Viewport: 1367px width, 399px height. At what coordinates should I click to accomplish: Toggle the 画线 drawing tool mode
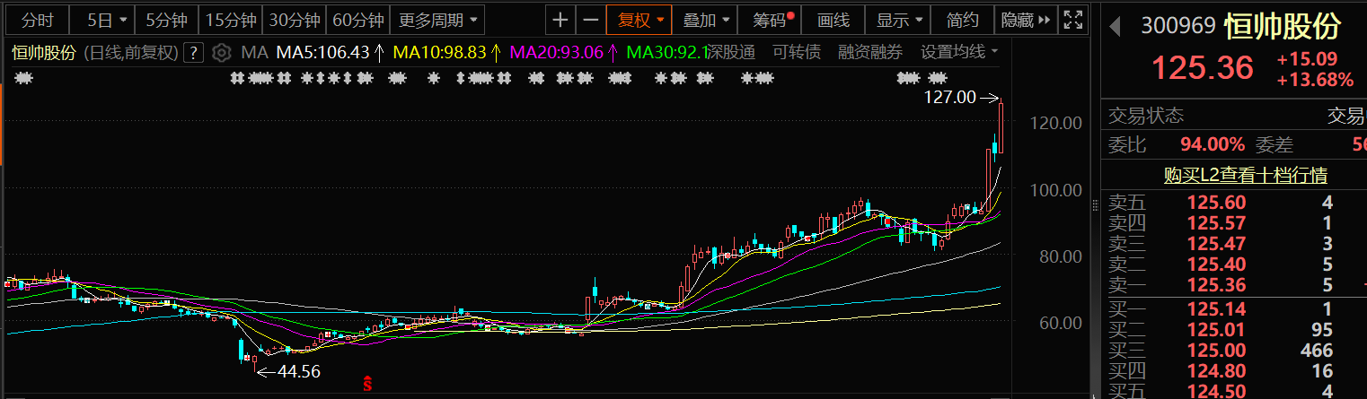pyautogui.click(x=833, y=20)
